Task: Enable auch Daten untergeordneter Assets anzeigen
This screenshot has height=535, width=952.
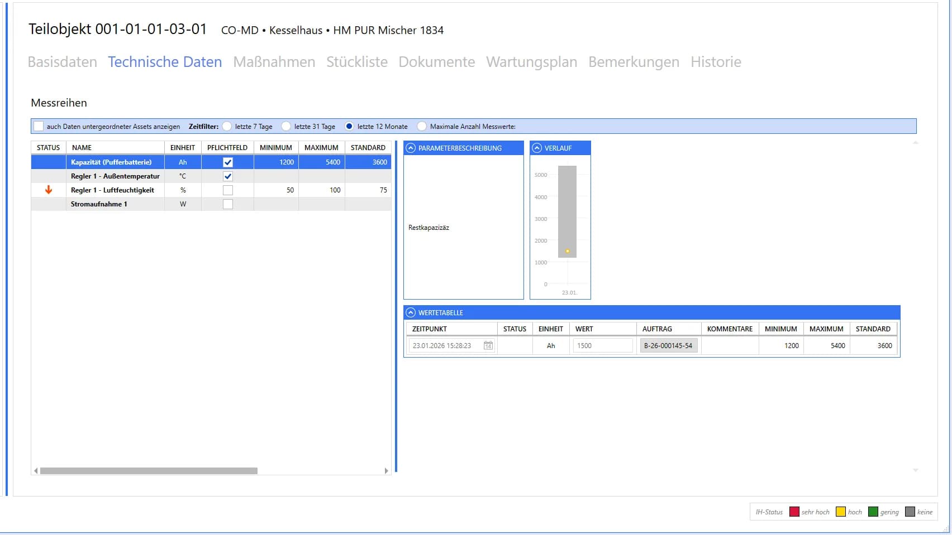Action: click(38, 126)
